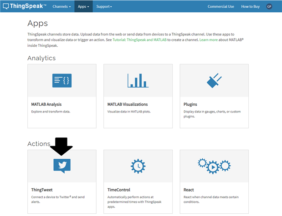This screenshot has height=216, width=282.
Task: Open the user profile avatar icon
Action: [x=269, y=6]
